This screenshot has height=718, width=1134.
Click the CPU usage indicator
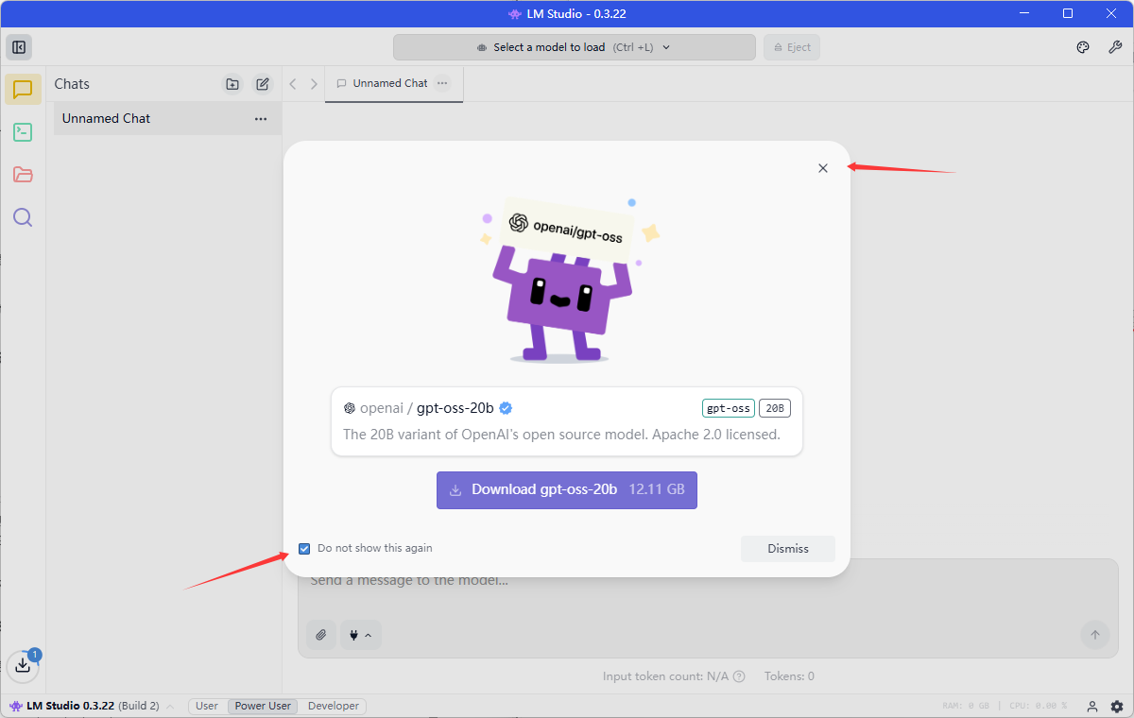click(1037, 707)
